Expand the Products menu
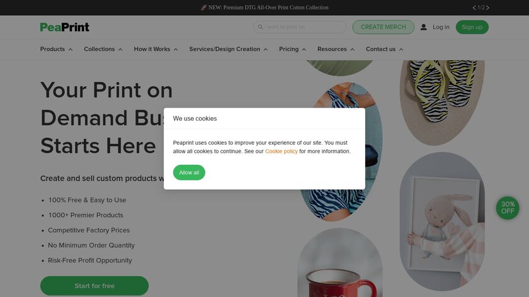This screenshot has height=297, width=529. point(56,49)
